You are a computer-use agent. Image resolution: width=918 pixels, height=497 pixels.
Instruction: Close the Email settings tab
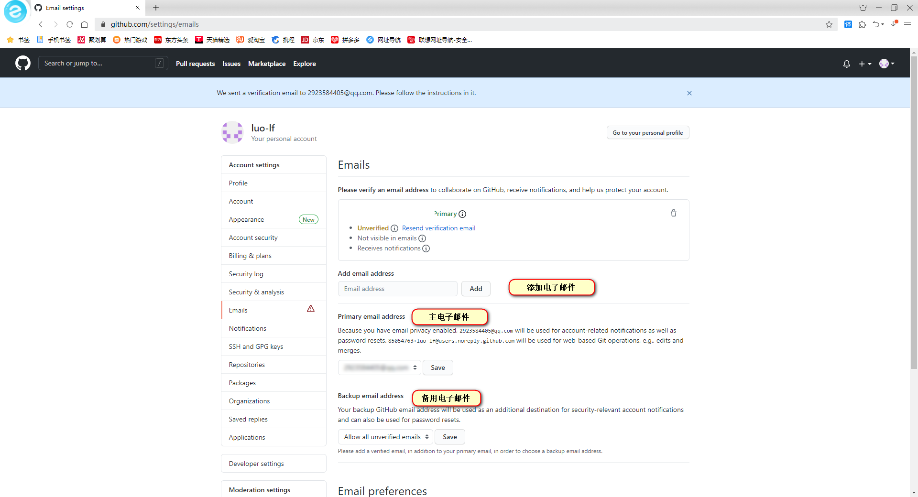(x=138, y=8)
